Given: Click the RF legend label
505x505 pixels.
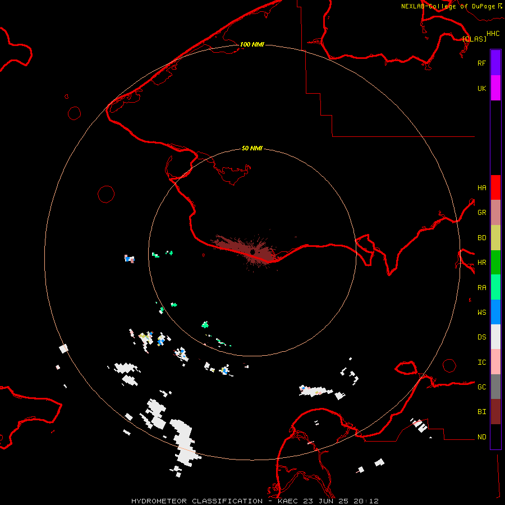Looking at the screenshot, I should point(481,63).
